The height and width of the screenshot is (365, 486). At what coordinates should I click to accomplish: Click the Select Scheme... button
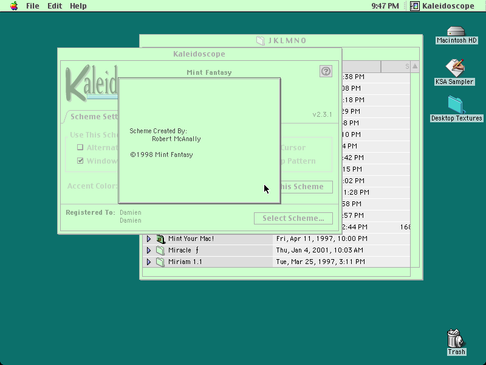pyautogui.click(x=293, y=218)
